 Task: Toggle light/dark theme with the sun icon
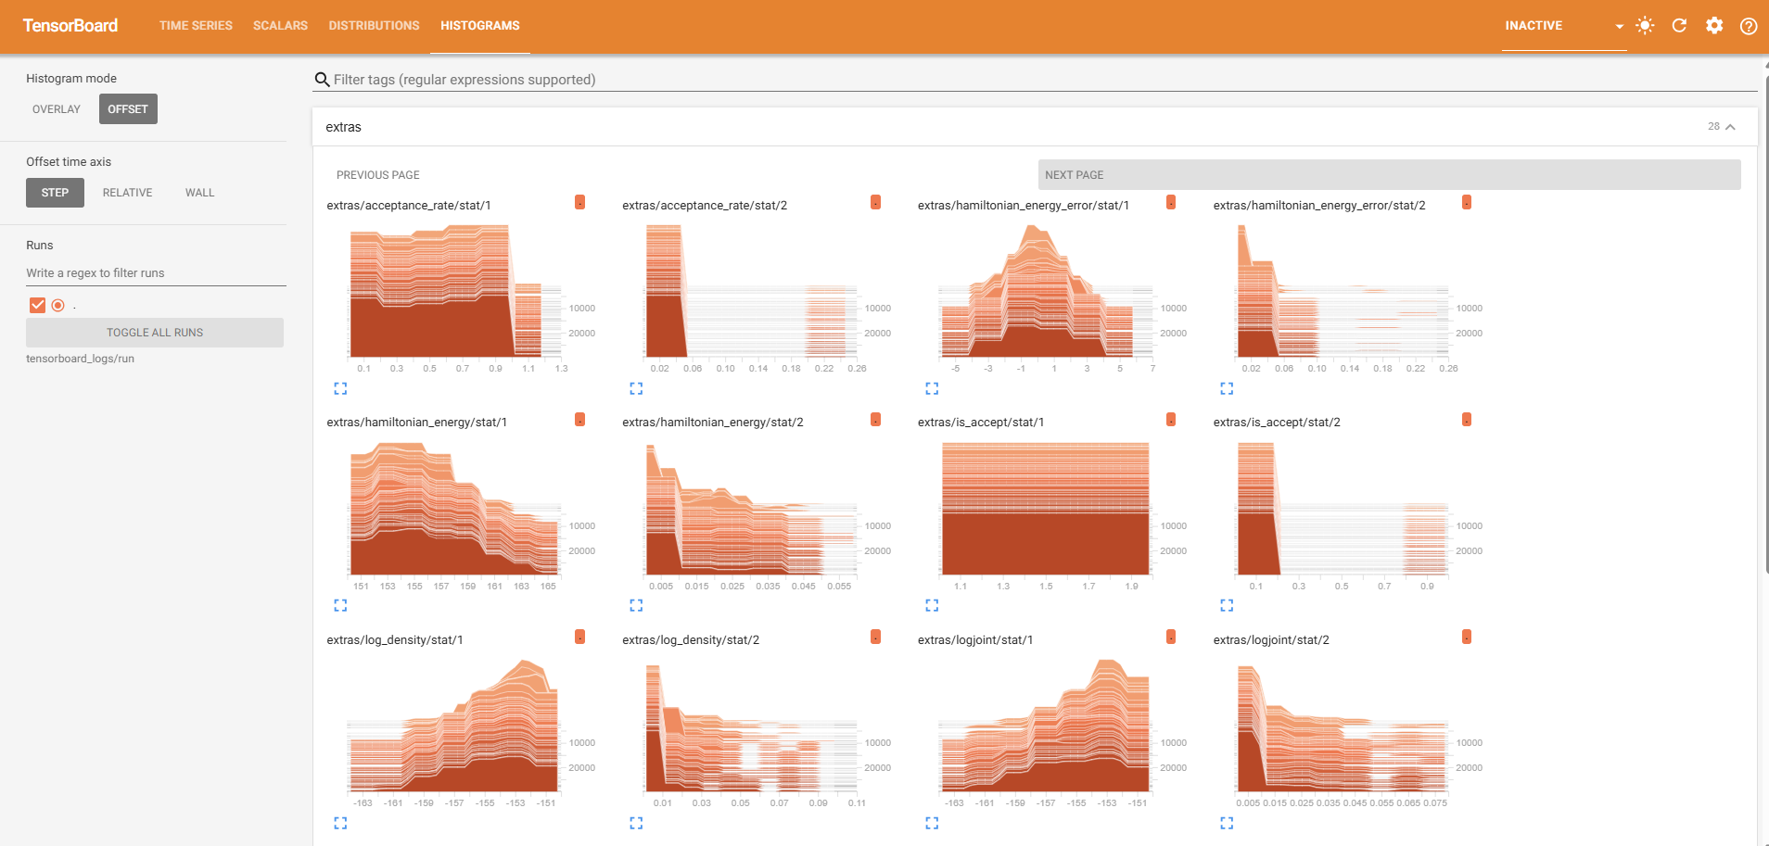coord(1645,25)
